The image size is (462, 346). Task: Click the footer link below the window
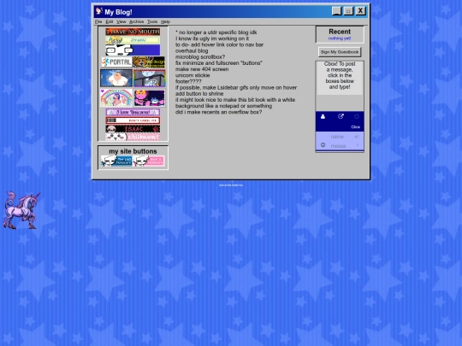click(x=231, y=185)
